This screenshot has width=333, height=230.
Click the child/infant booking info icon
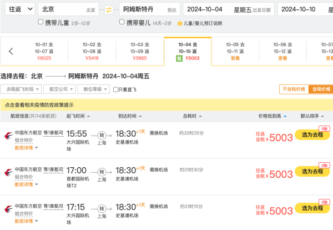coord(180,23)
